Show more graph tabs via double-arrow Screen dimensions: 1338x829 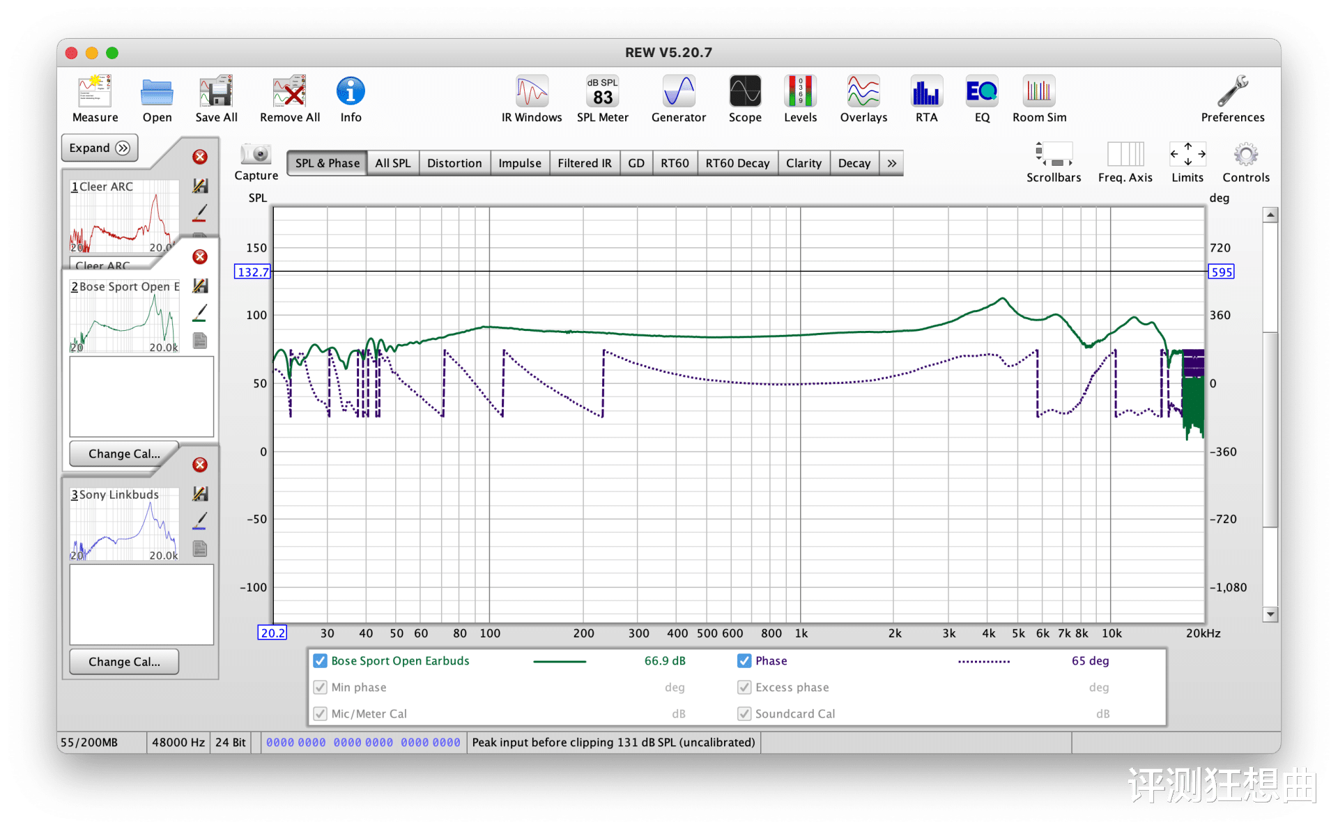[x=891, y=163]
